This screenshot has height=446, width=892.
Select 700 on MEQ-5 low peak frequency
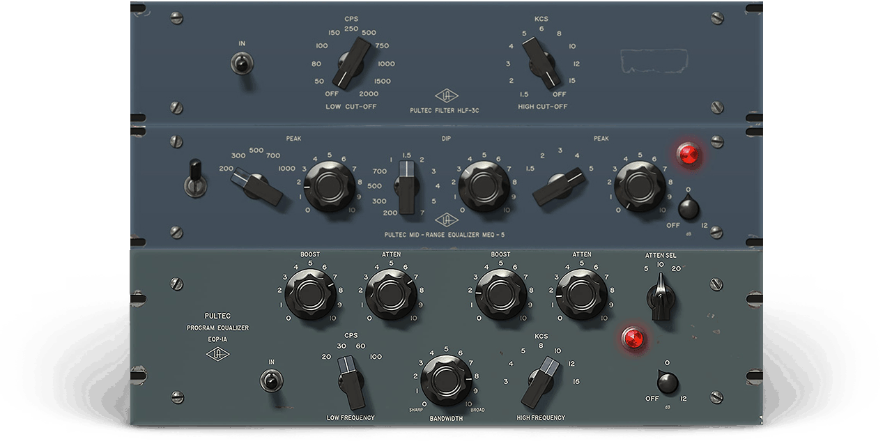[273, 155]
